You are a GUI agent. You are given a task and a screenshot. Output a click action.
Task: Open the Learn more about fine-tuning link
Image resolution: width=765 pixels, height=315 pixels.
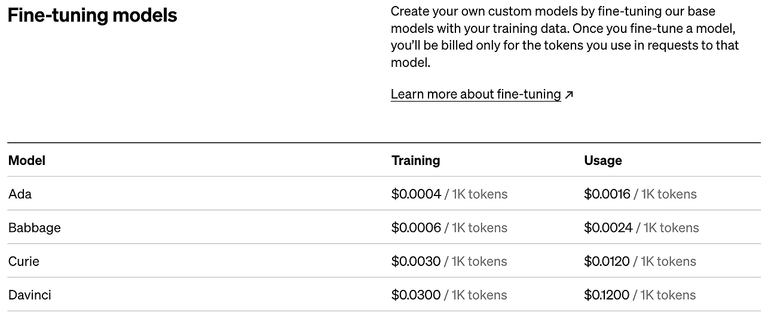(x=476, y=94)
